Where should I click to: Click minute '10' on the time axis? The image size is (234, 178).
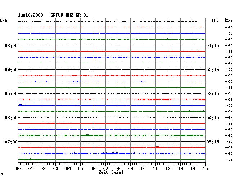143,169
